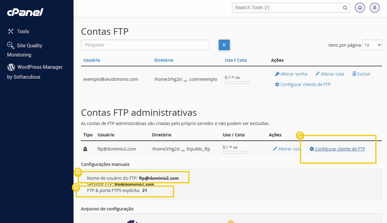
Task: Sort by Cota column
Action: pyautogui.click(x=242, y=60)
